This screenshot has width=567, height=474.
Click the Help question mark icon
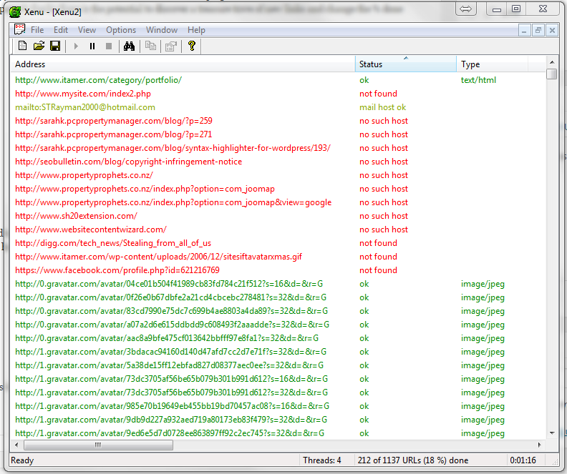[x=192, y=46]
